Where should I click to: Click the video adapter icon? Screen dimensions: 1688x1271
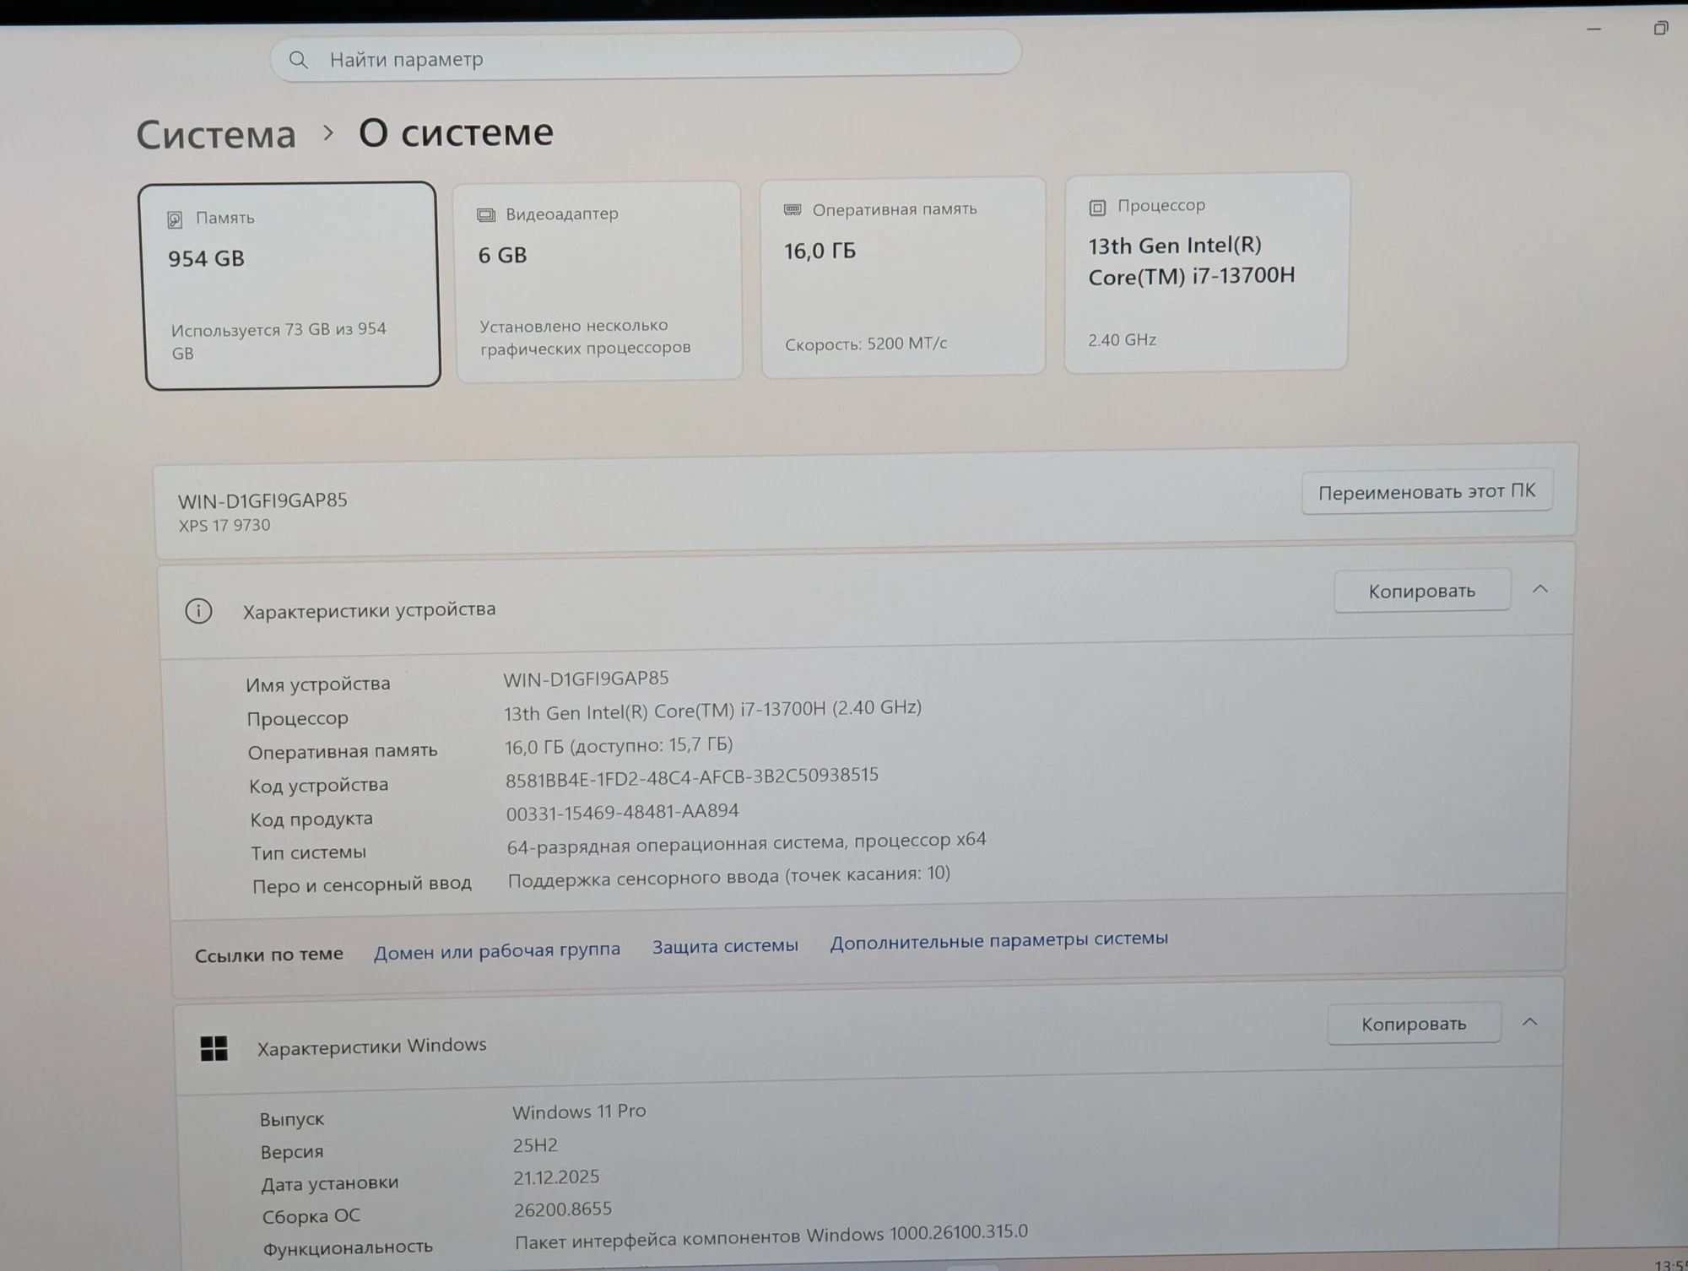click(x=486, y=215)
